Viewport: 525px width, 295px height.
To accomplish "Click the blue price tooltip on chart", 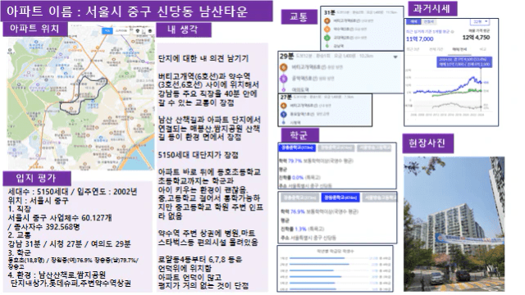I will pyautogui.click(x=464, y=62).
